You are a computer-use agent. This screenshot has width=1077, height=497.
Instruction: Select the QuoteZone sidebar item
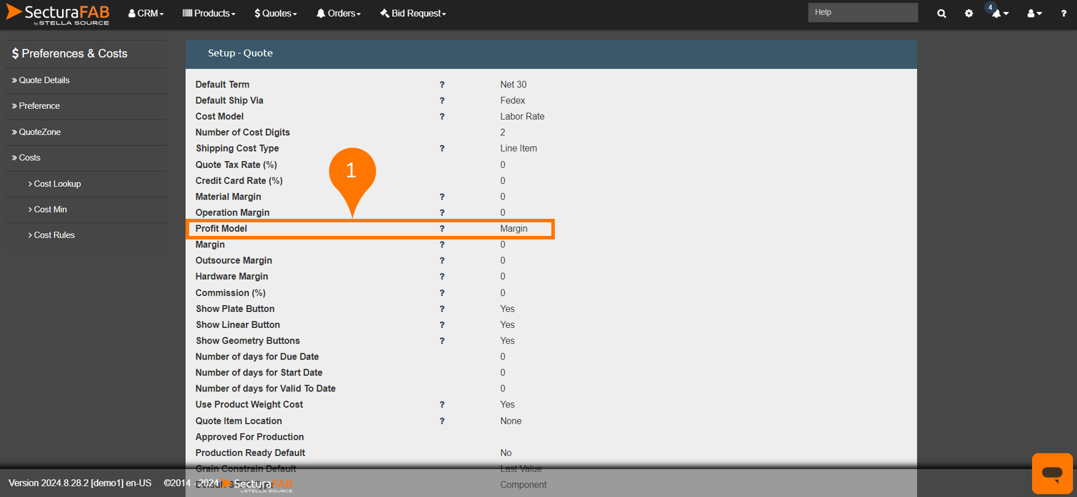pyautogui.click(x=39, y=132)
